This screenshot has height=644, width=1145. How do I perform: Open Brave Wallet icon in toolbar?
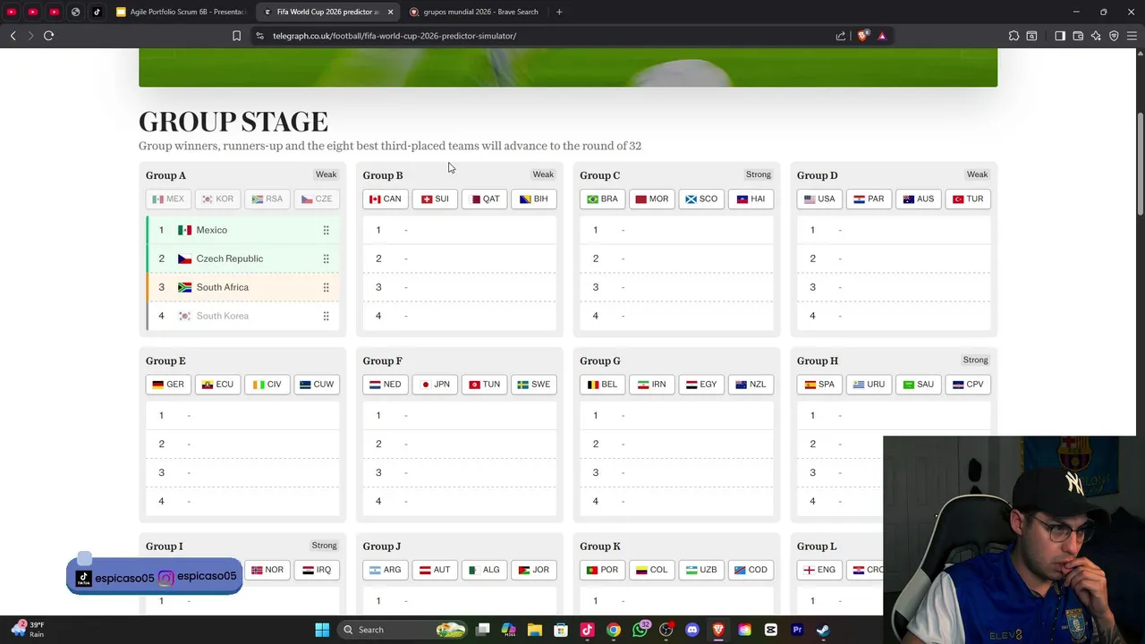pos(1078,36)
